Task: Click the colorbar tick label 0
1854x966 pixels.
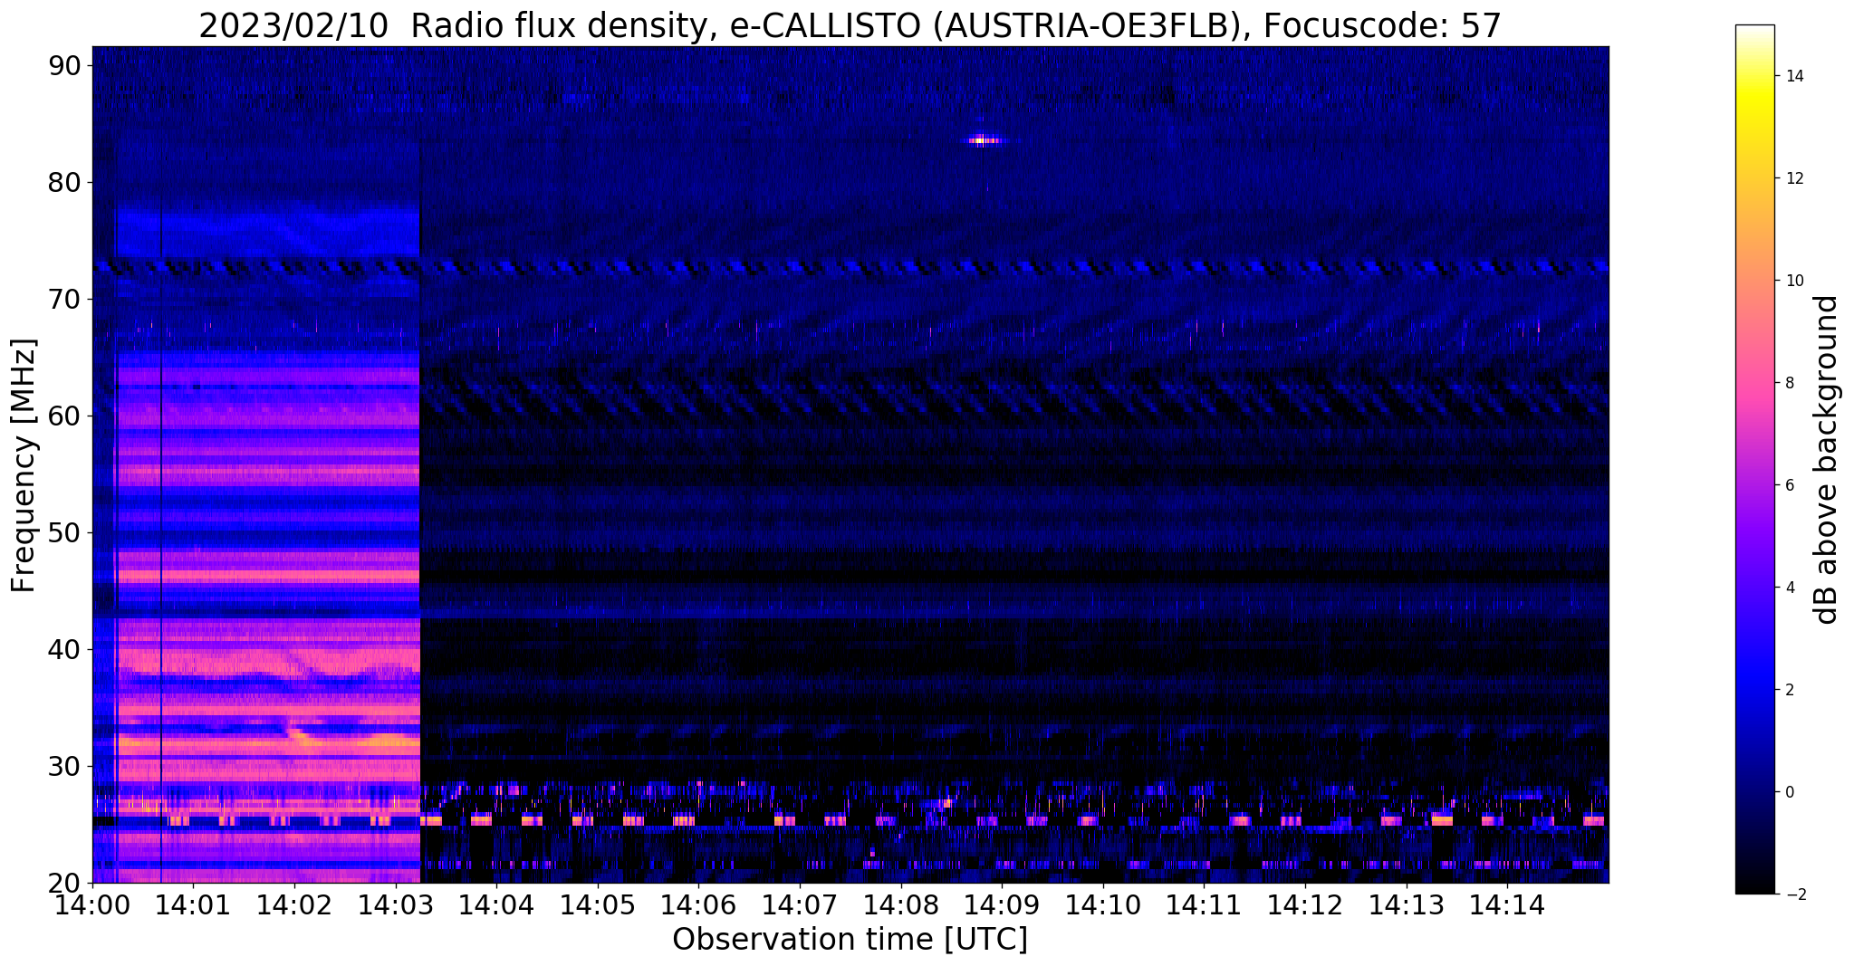Action: (x=1789, y=792)
